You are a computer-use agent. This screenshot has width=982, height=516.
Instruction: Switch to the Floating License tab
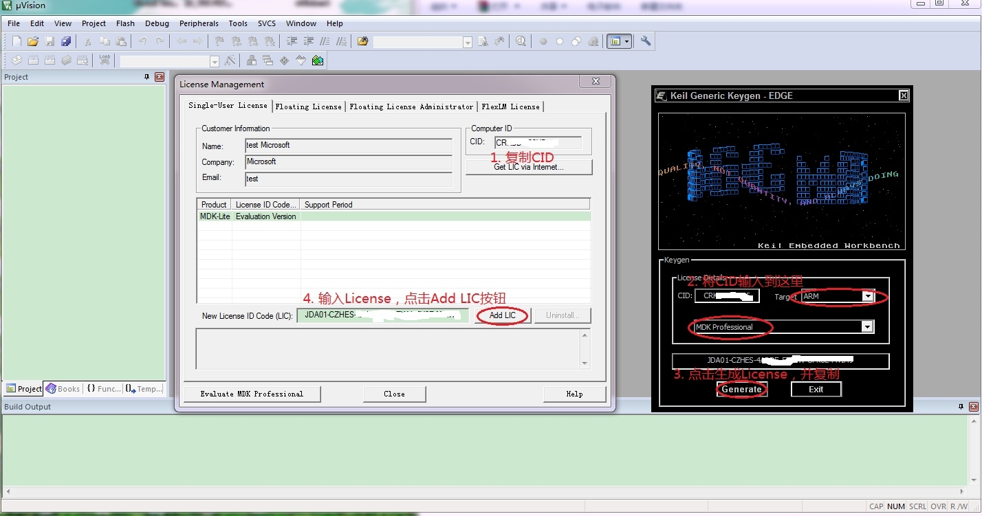pyautogui.click(x=308, y=106)
